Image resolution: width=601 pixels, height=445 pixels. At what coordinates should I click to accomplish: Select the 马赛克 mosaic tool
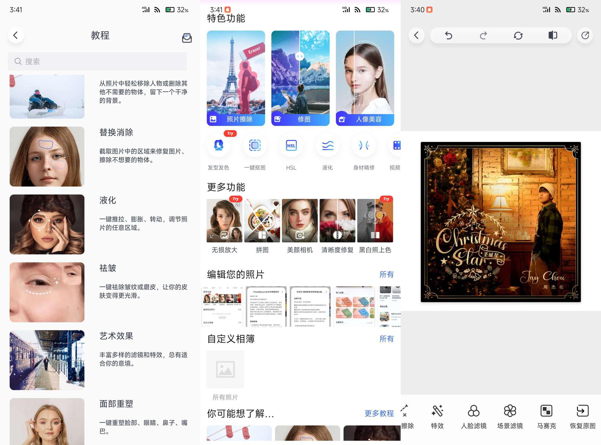click(546, 417)
